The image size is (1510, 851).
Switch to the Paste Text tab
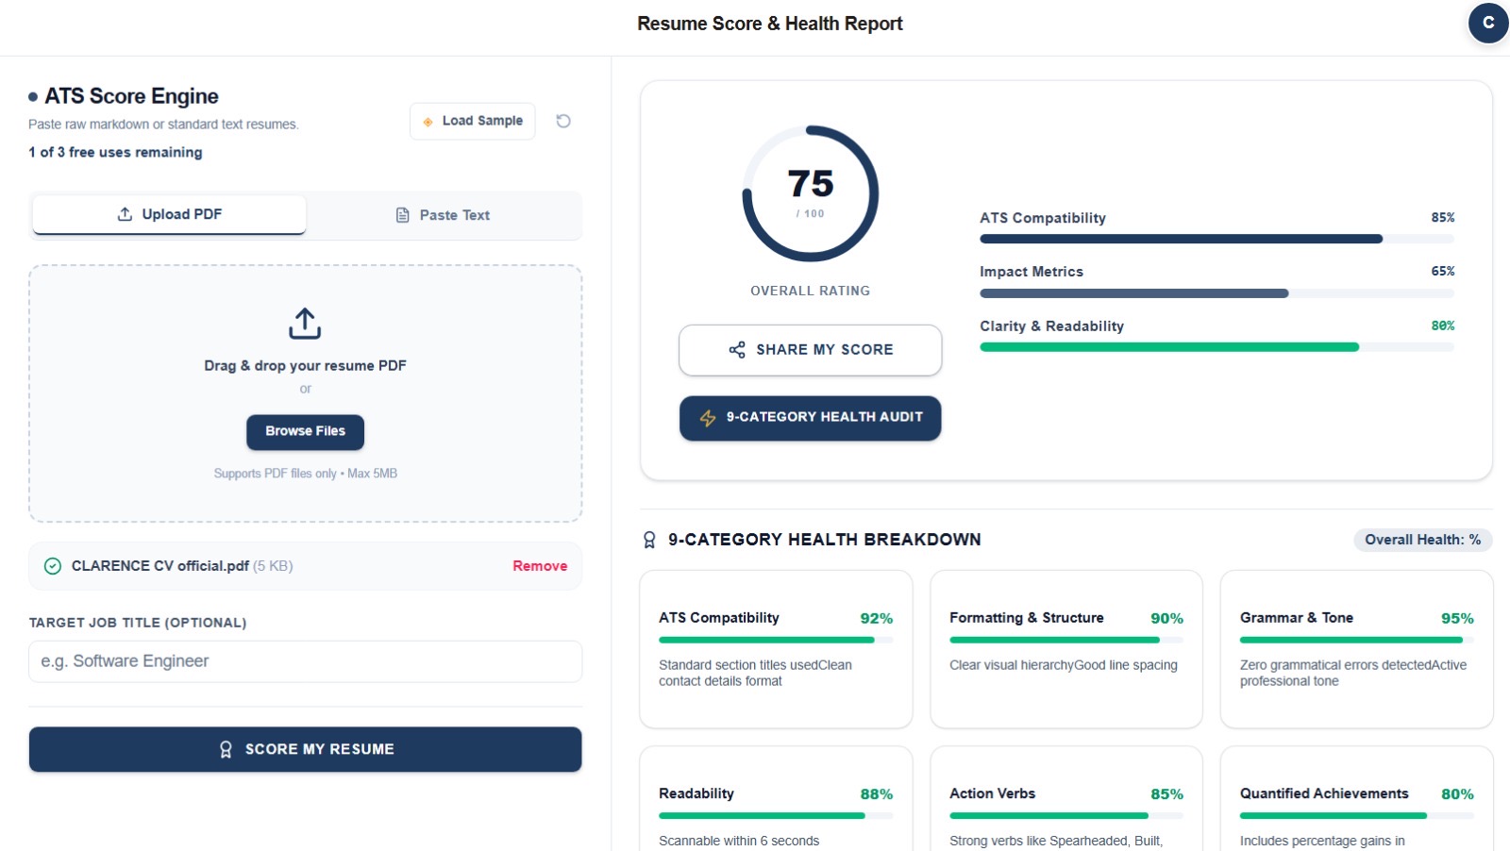click(x=443, y=215)
